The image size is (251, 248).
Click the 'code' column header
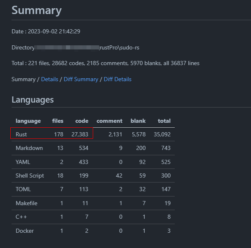coord(82,121)
